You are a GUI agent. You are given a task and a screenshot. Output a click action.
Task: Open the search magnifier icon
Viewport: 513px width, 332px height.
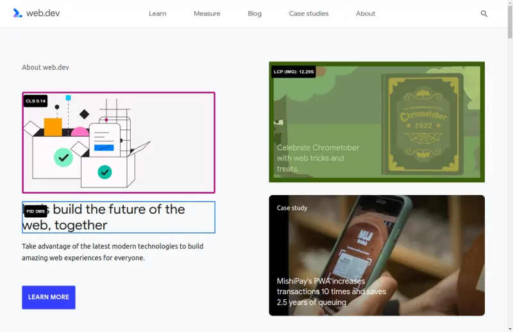484,13
